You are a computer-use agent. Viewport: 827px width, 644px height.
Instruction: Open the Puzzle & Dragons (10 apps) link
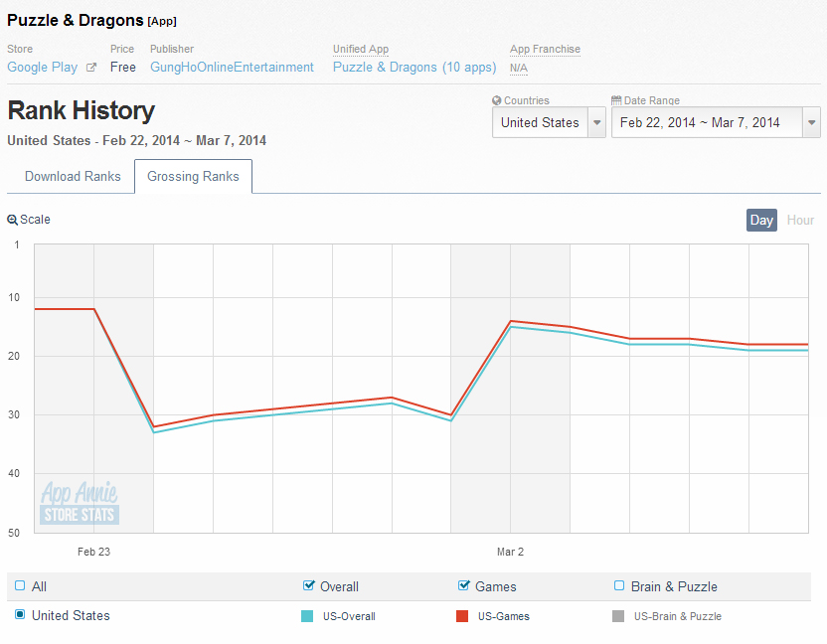click(x=414, y=68)
